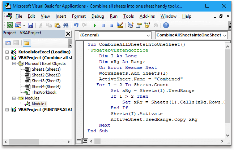Click the View Code icon in Project pane
Image resolution: width=234 pixels, height=150 pixels.
tap(8, 43)
